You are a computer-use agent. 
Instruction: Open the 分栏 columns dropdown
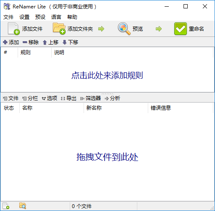[x=30, y=98]
